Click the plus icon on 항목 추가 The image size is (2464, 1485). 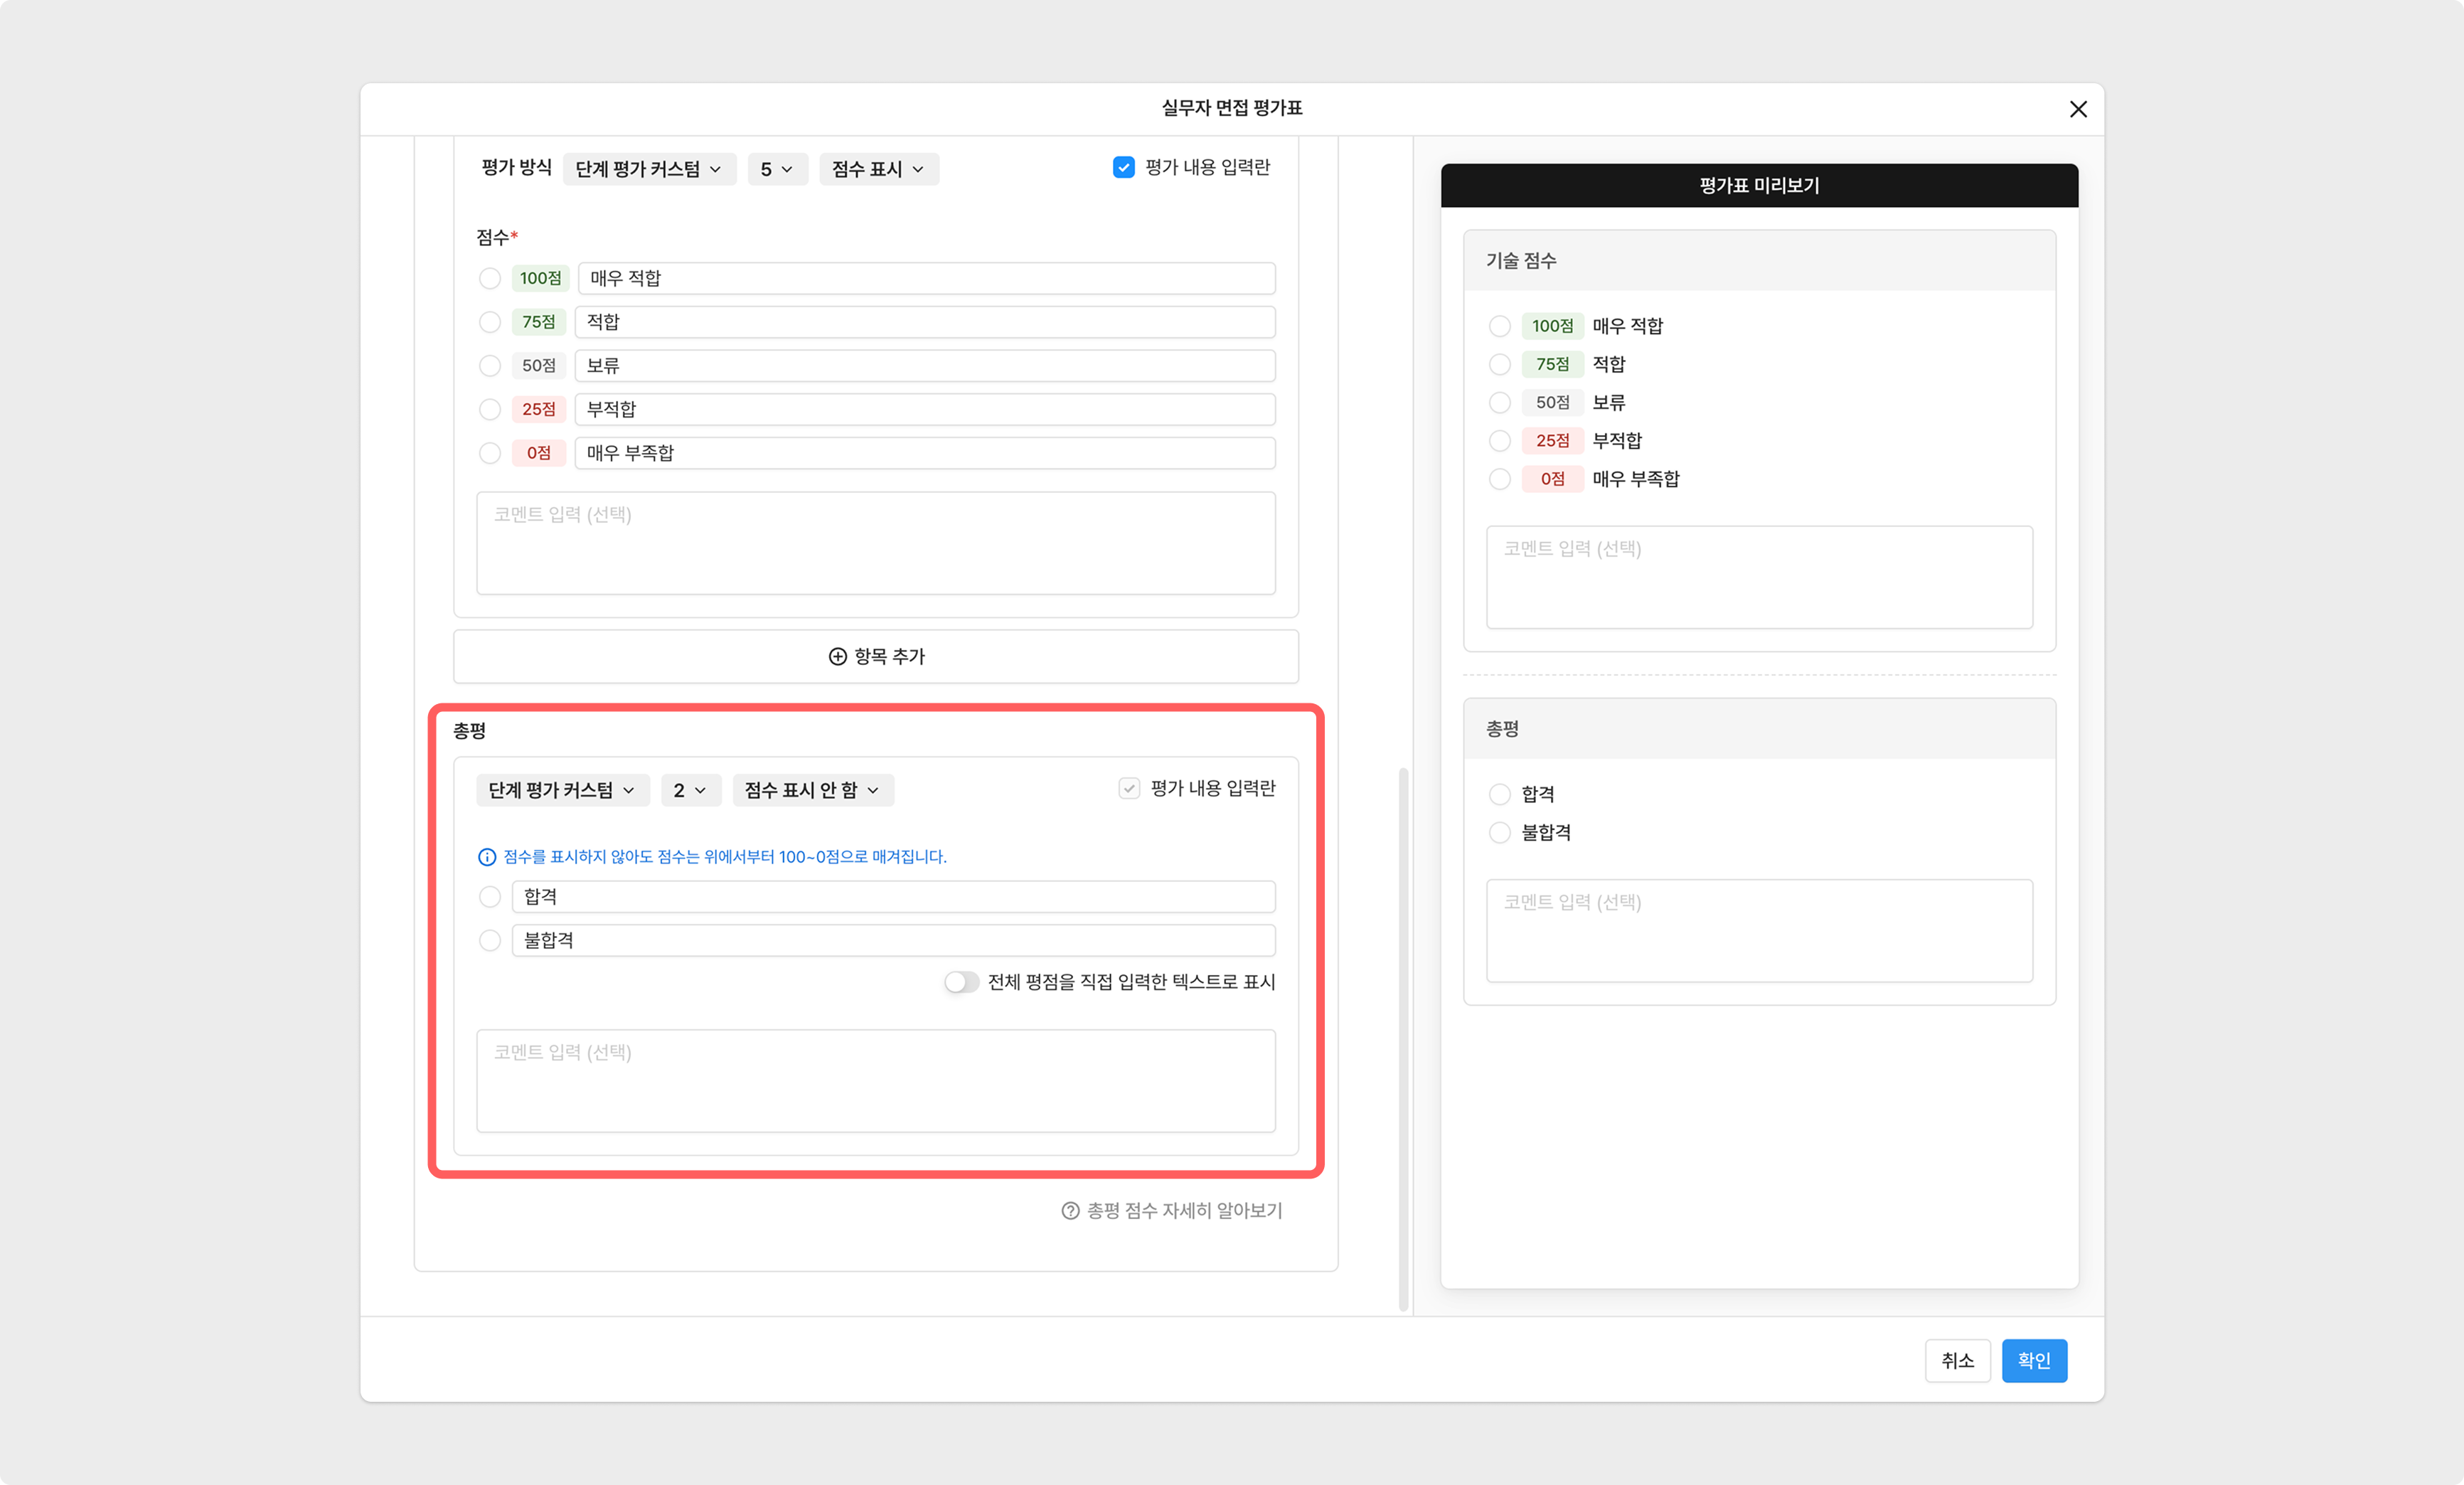click(x=837, y=656)
